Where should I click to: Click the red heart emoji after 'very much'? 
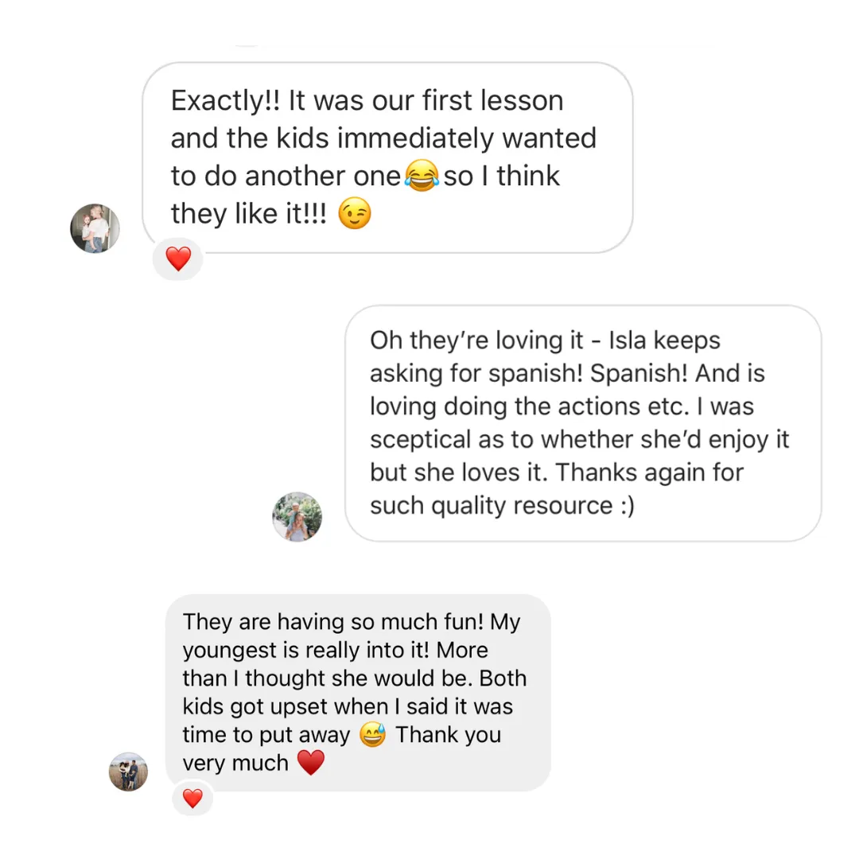(311, 763)
